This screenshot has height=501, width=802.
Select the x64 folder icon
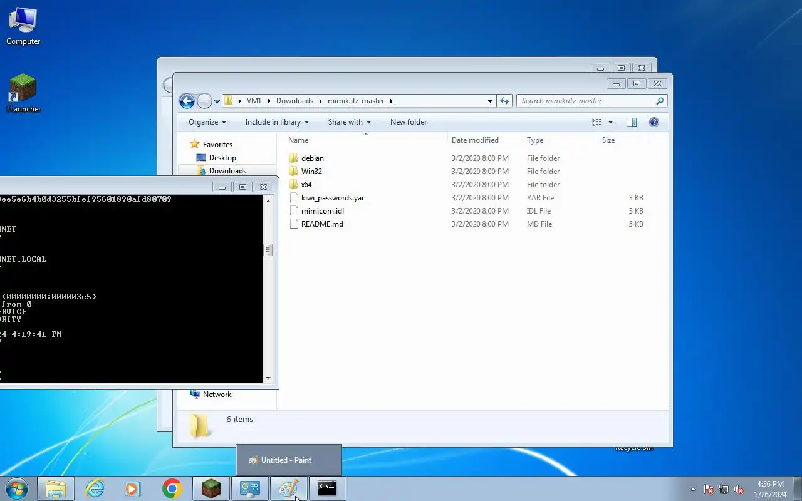(294, 185)
